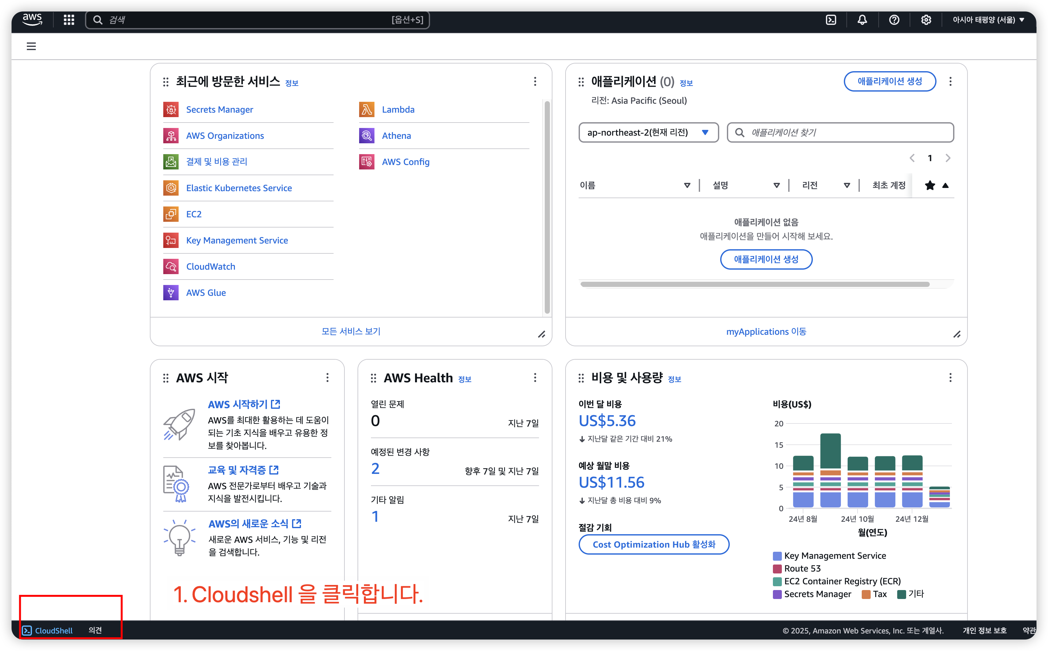Click the Elastic Kubernetes Service icon

click(x=171, y=188)
